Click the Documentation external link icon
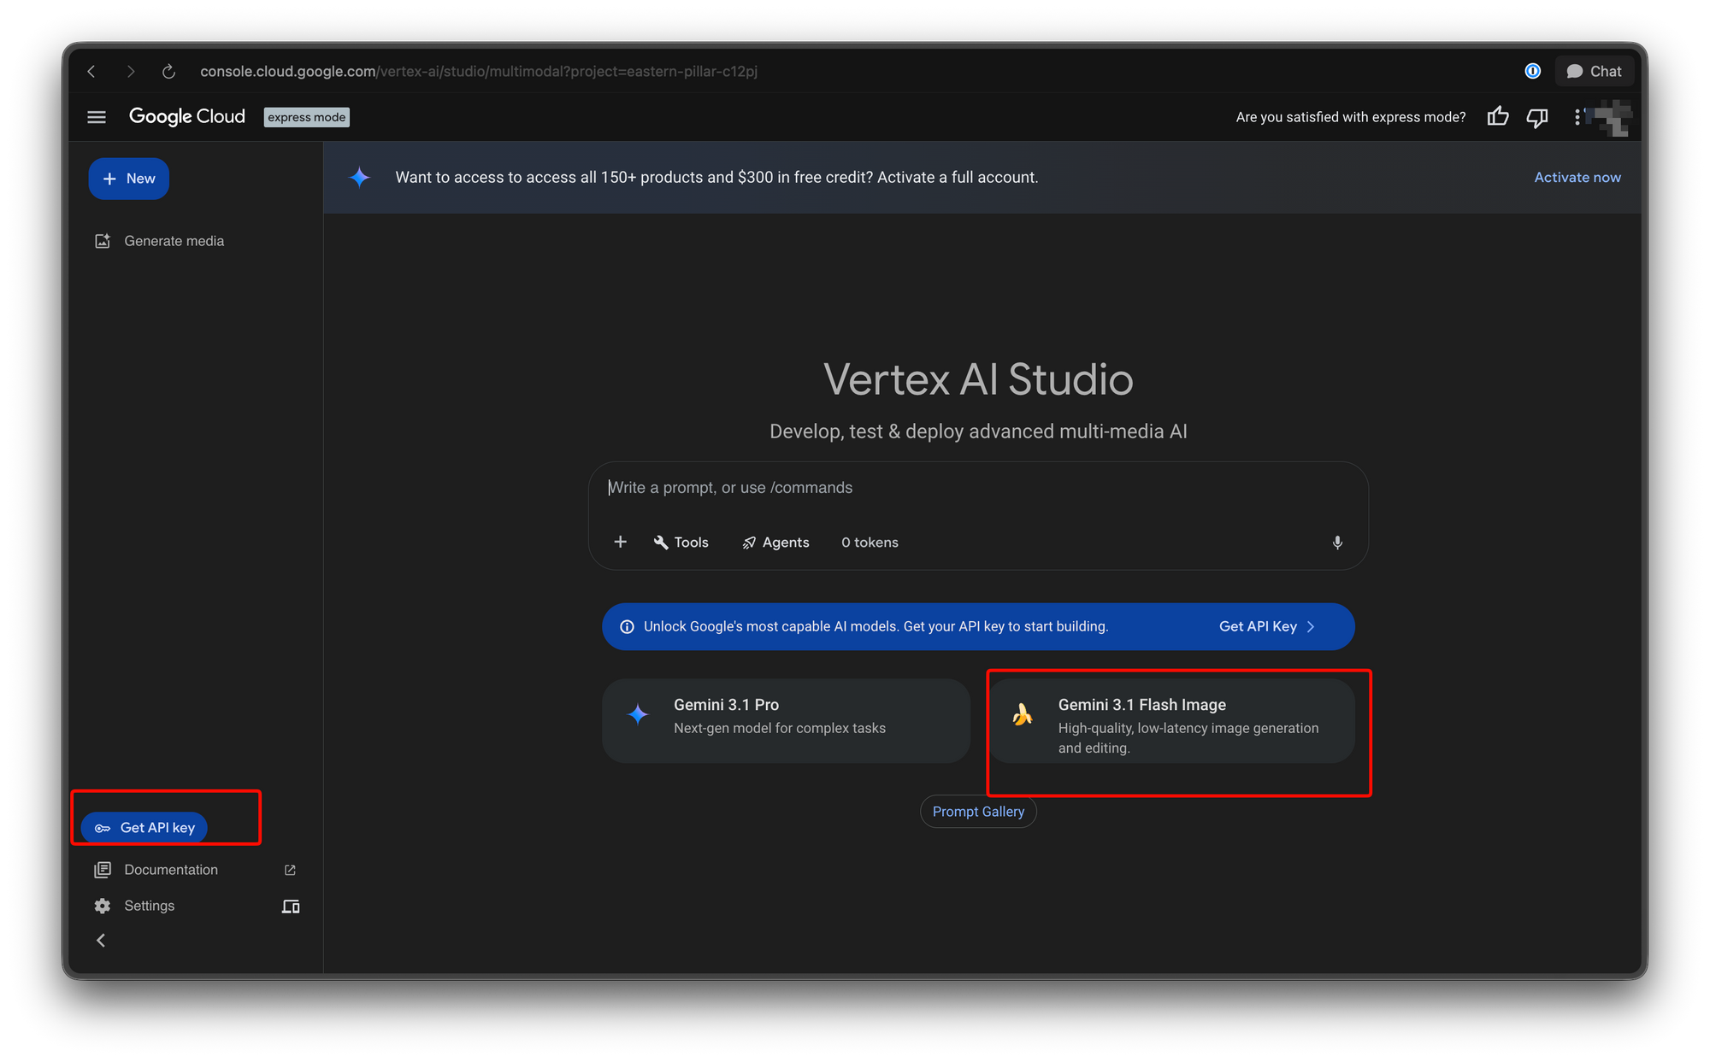The width and height of the screenshot is (1710, 1062). pyautogui.click(x=290, y=870)
